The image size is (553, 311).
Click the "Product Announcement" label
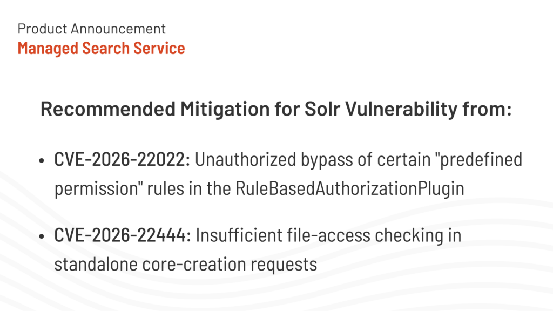pyautogui.click(x=92, y=29)
